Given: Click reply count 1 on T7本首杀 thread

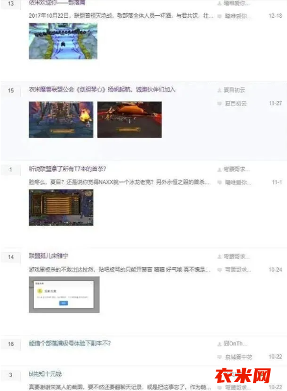Looking at the screenshot, I should pos(11,169).
